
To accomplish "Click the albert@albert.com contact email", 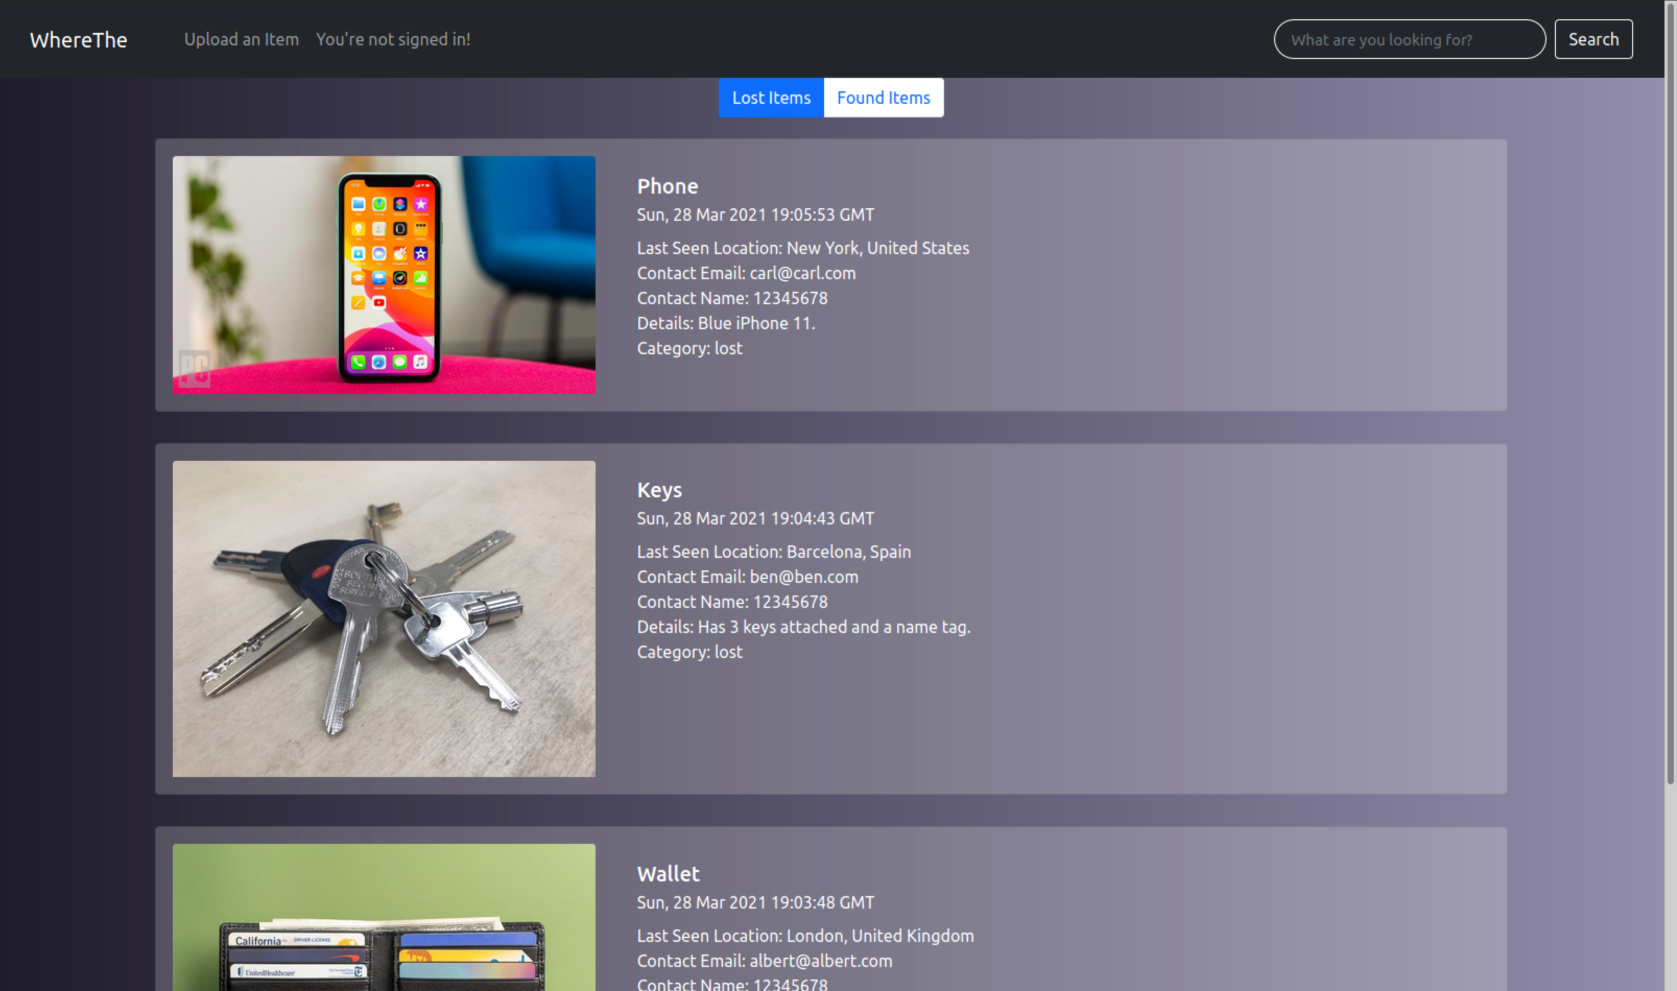I will click(x=820, y=960).
